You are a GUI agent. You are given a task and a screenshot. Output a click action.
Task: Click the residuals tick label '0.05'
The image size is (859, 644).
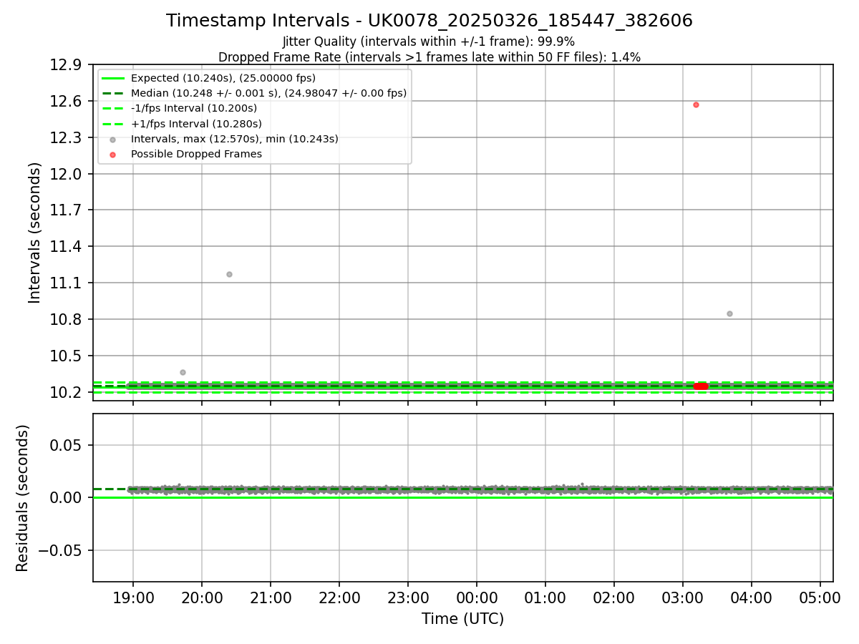tap(67, 445)
